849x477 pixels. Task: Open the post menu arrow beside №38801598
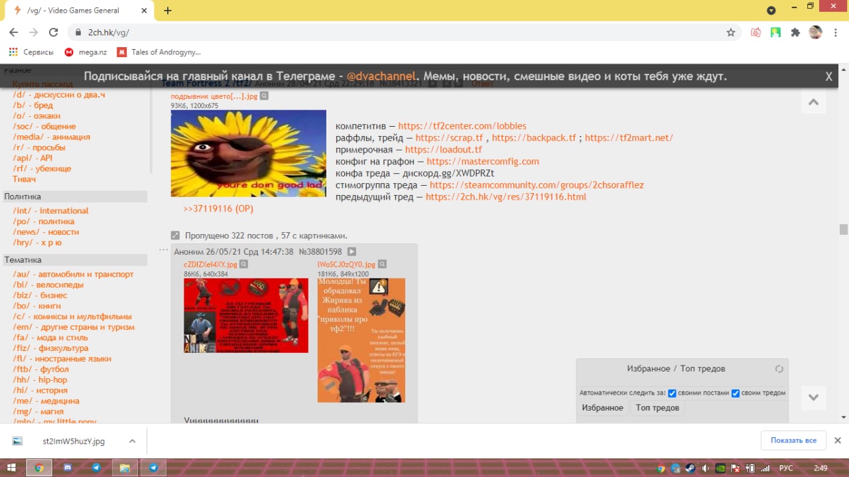pos(352,251)
